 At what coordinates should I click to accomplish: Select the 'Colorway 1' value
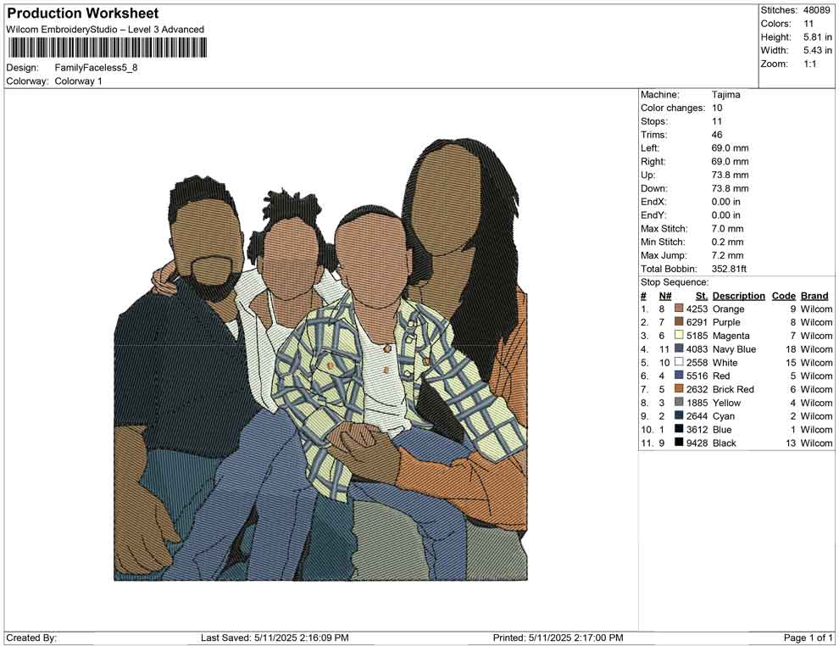tap(78, 81)
